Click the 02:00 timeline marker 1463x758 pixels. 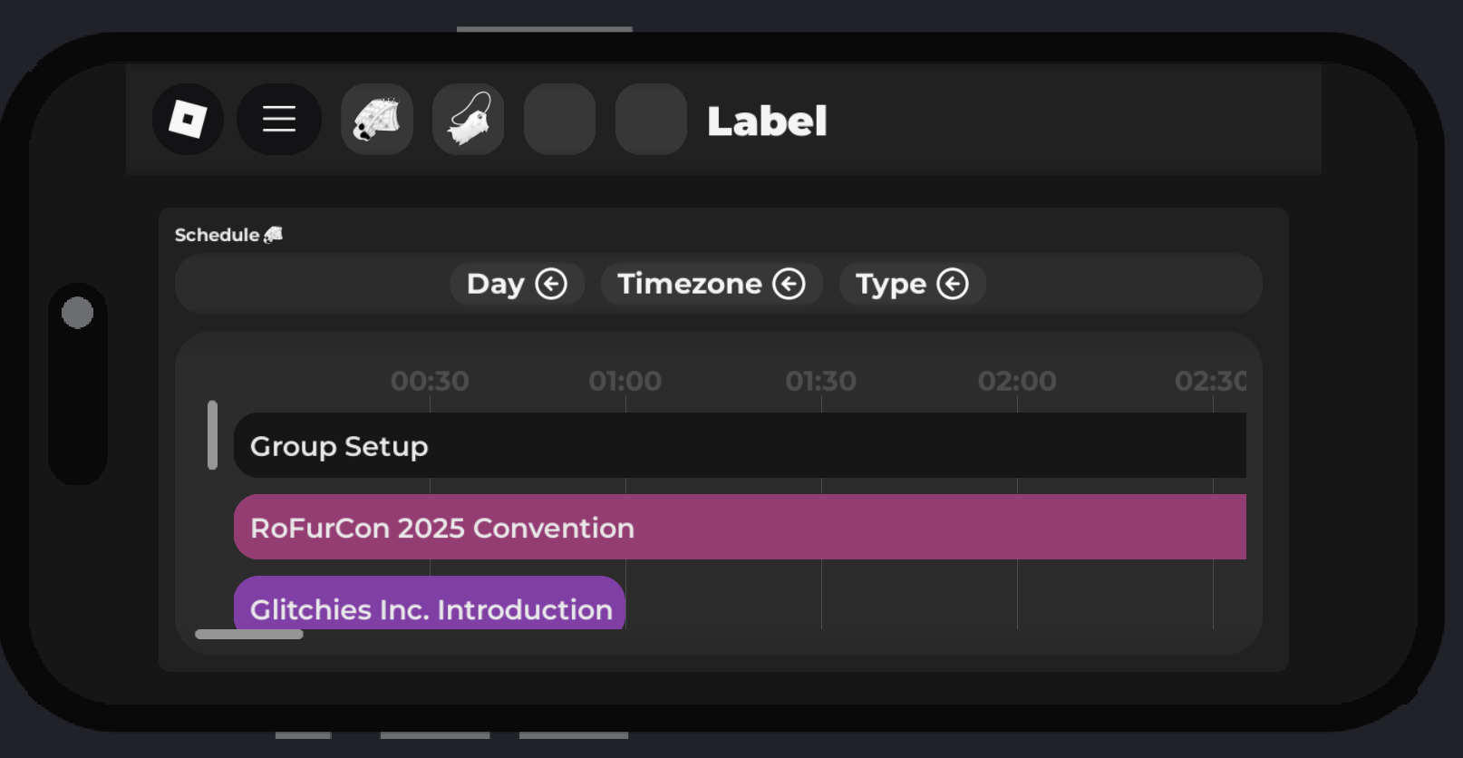[1017, 381]
